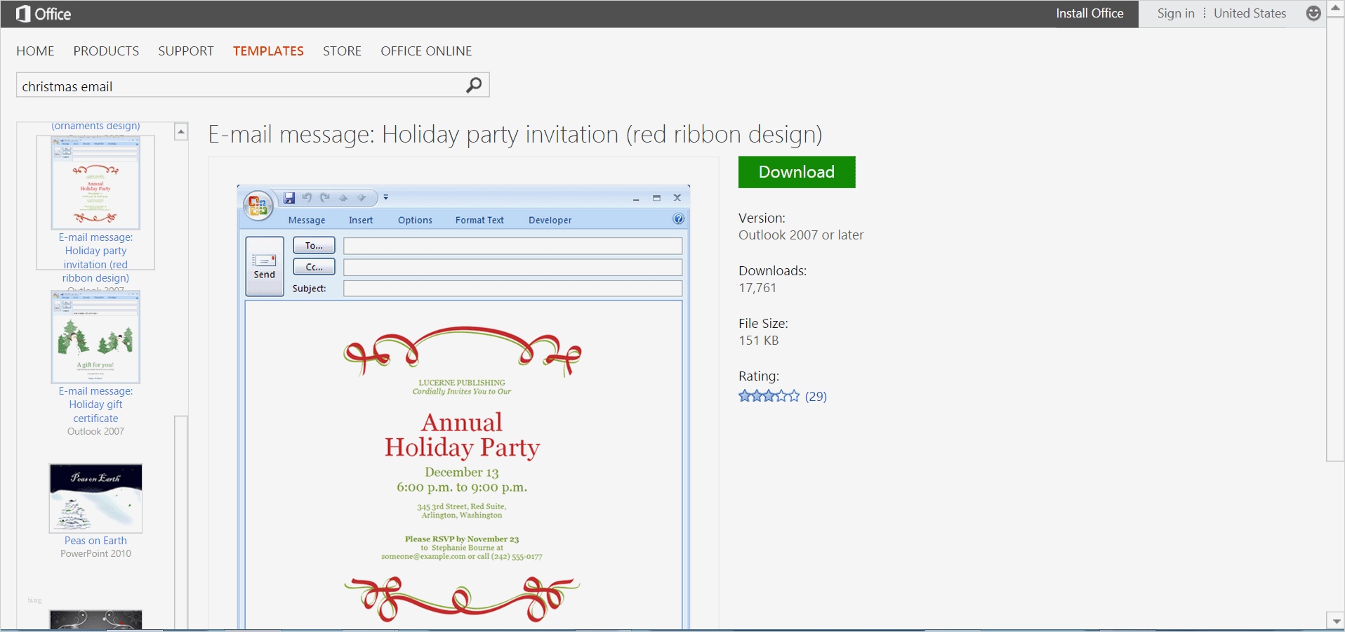Click the fourth rating star
The height and width of the screenshot is (632, 1345).
pos(781,396)
